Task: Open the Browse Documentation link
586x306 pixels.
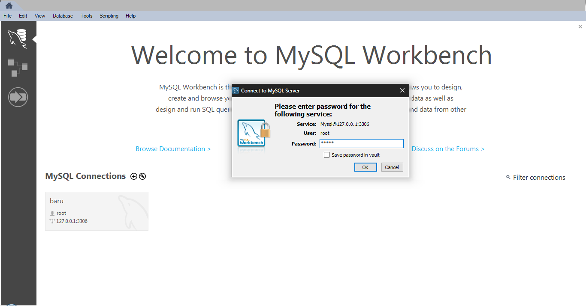Action: click(173, 149)
